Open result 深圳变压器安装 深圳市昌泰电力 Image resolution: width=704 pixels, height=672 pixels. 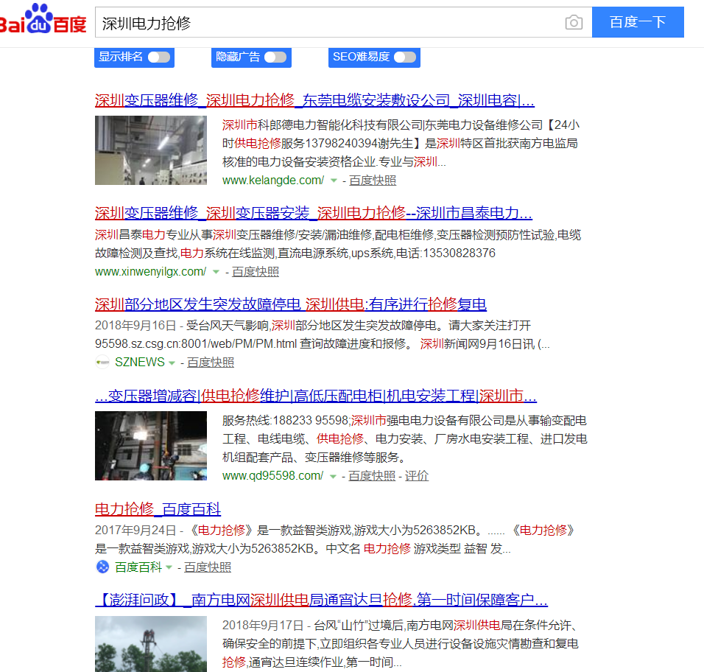(314, 212)
